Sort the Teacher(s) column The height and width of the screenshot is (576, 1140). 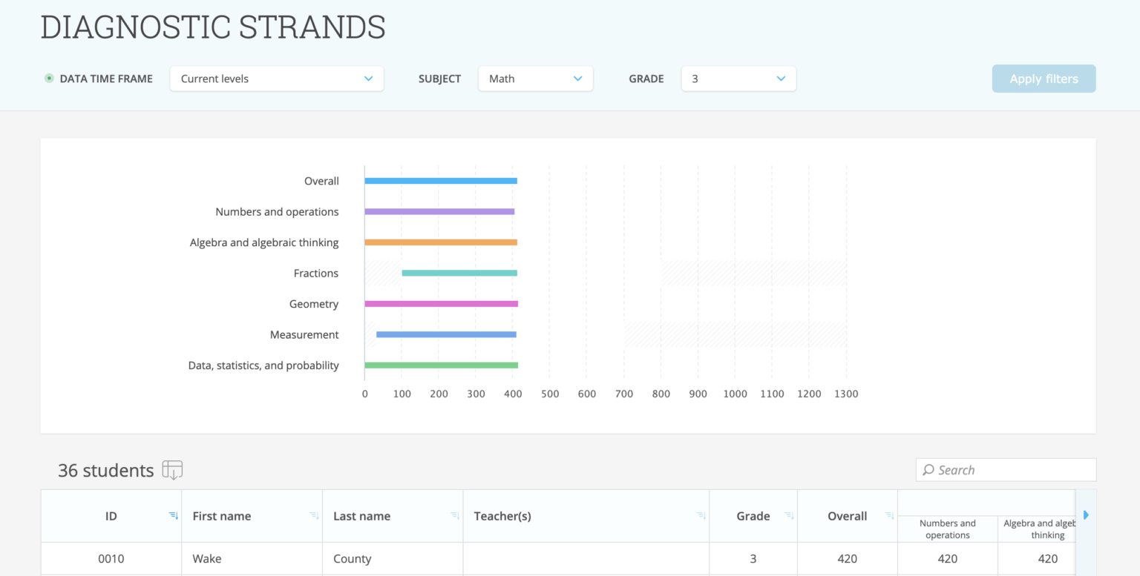(x=701, y=515)
